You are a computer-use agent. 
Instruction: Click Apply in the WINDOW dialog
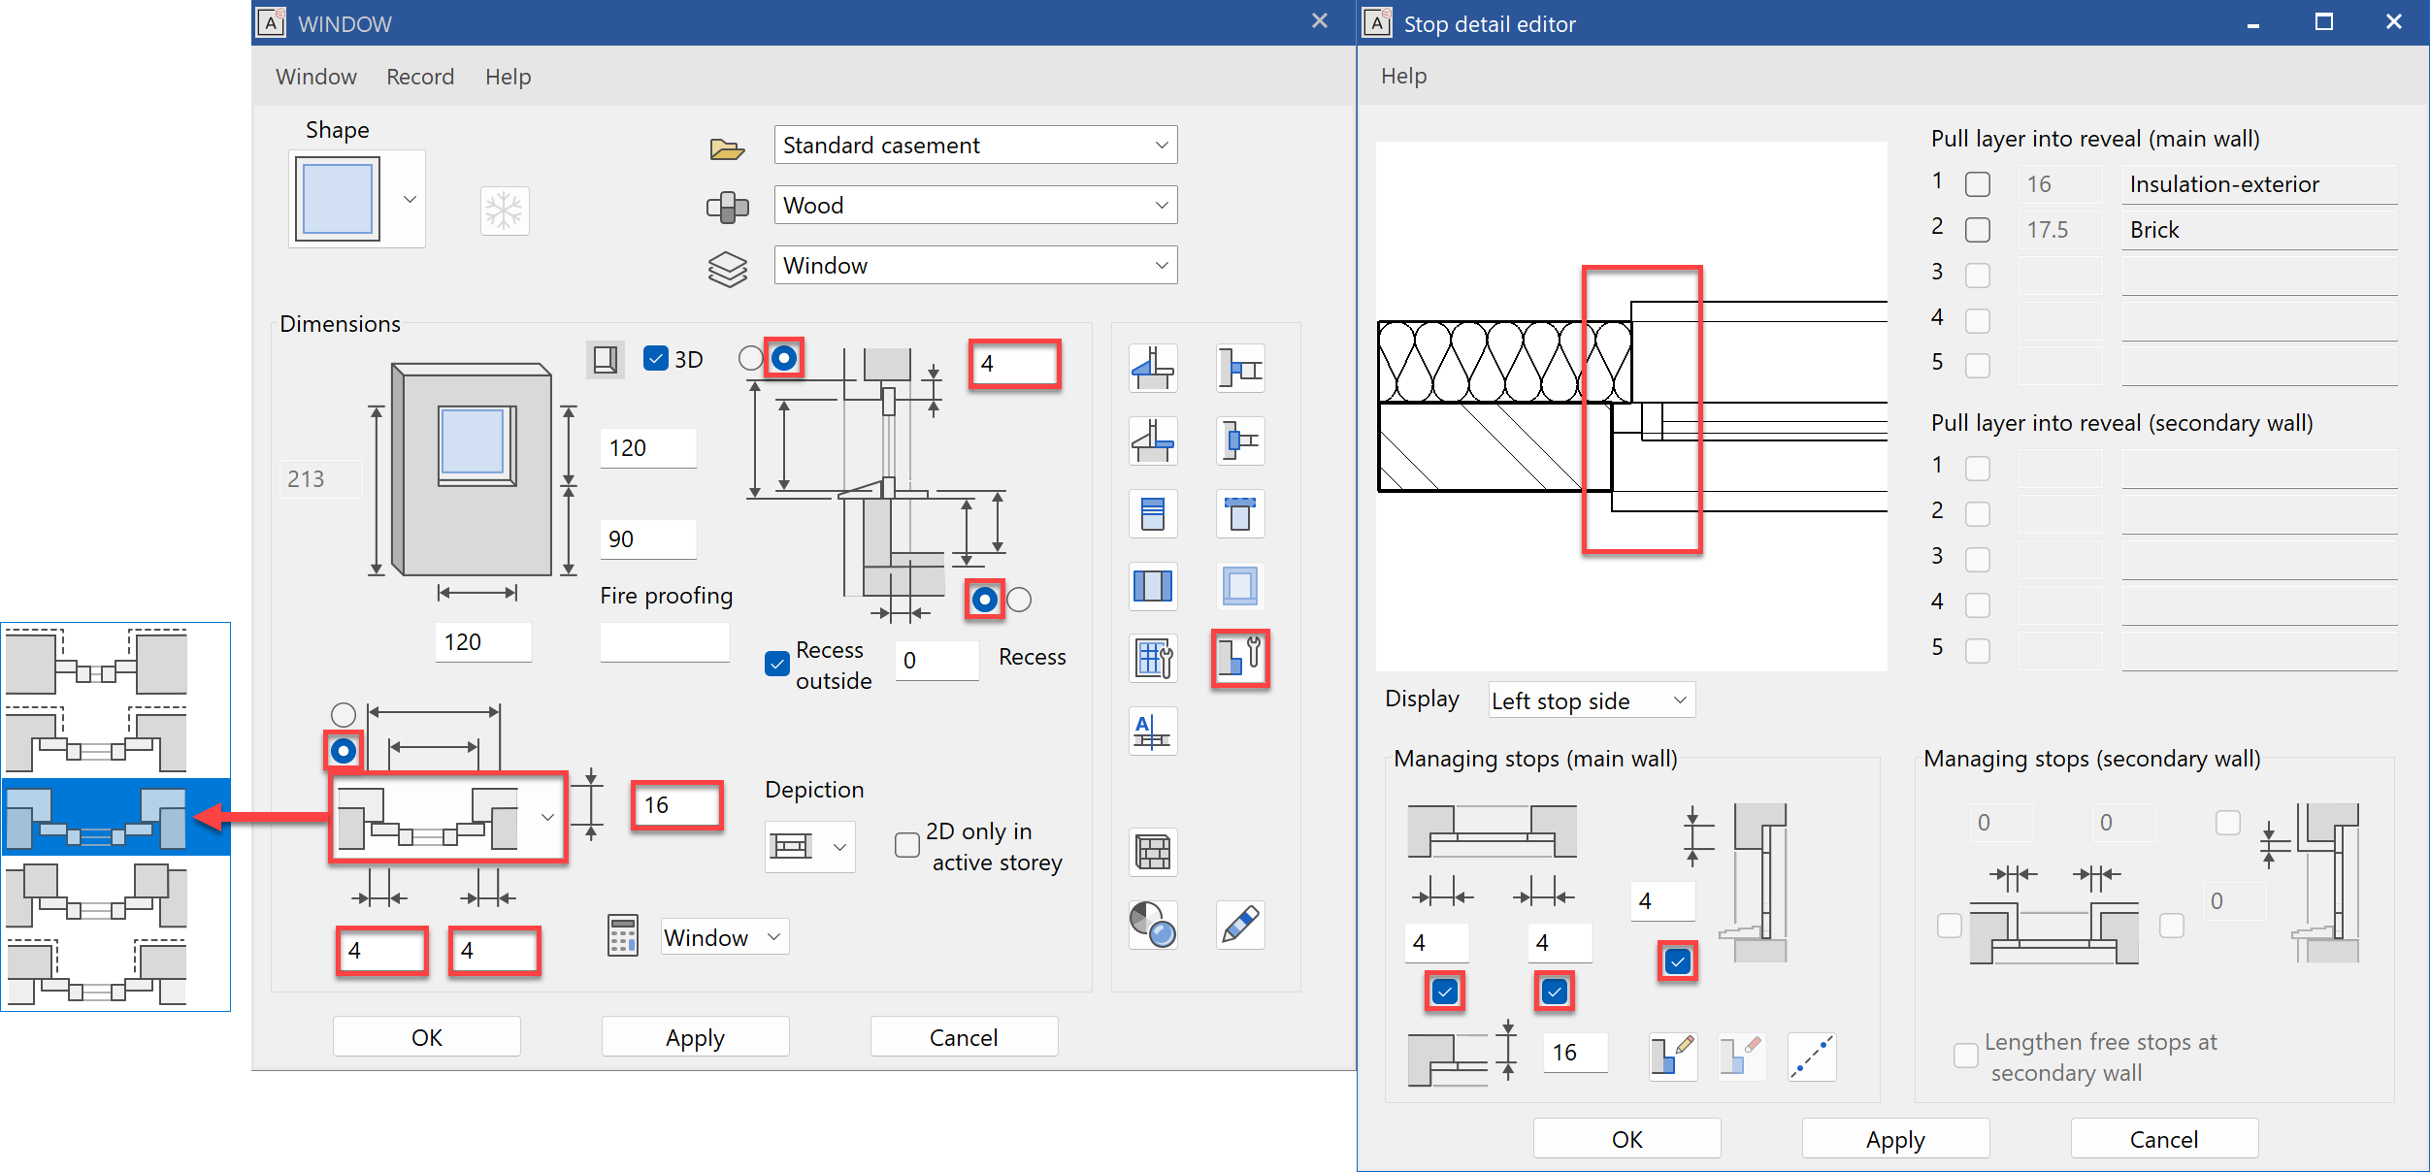coord(695,1037)
